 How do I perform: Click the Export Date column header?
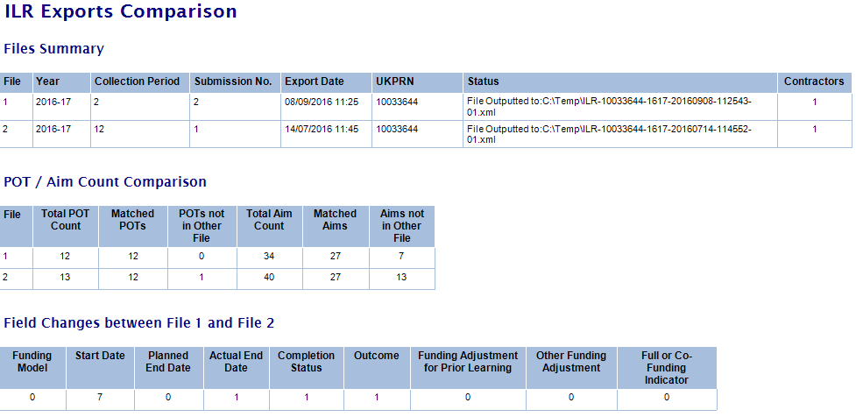[x=315, y=81]
